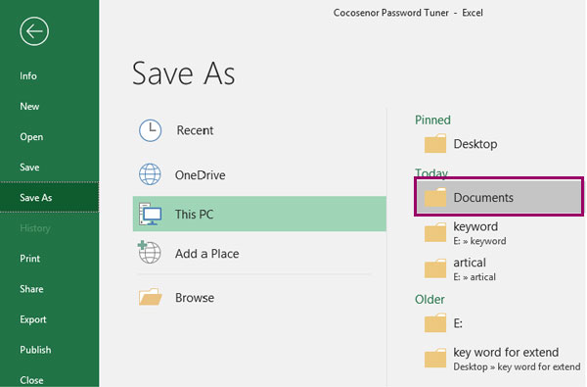This screenshot has height=387, width=587.
Task: Select the Save As sidebar entry
Action: pos(50,197)
